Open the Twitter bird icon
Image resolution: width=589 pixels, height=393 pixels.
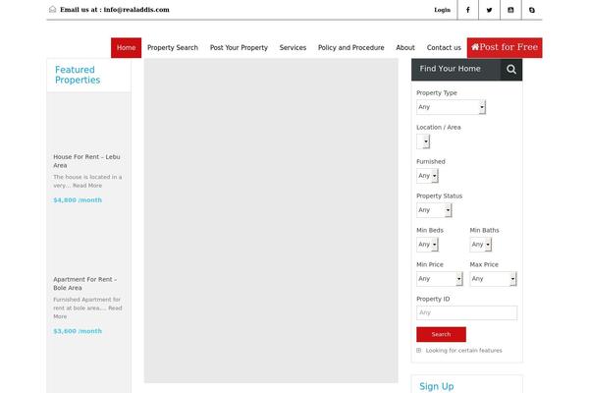tap(489, 10)
